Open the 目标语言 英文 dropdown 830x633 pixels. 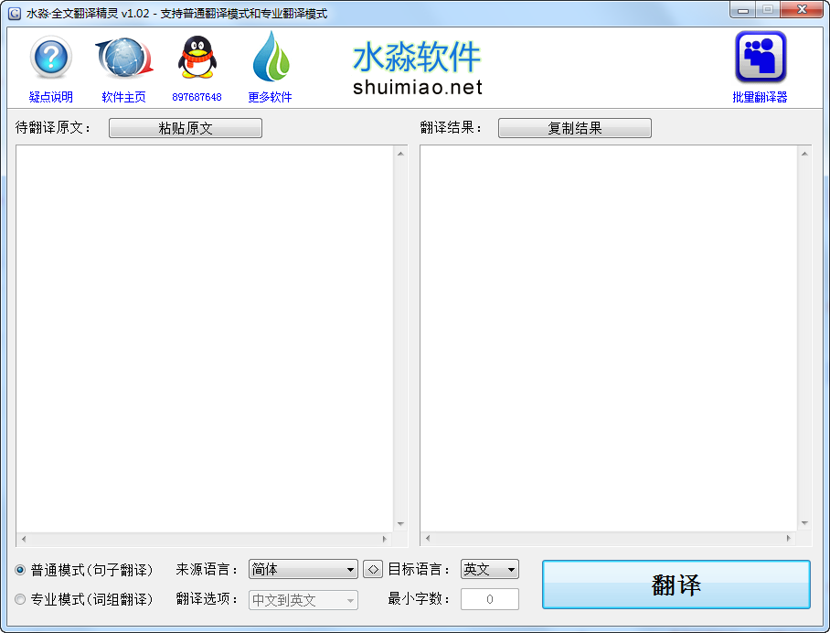tap(490, 570)
